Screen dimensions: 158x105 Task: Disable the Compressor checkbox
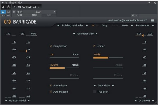[51, 46]
